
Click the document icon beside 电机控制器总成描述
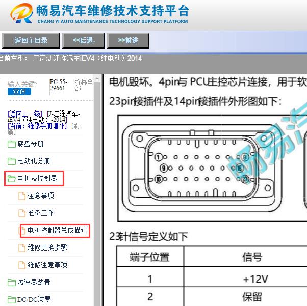point(23,231)
